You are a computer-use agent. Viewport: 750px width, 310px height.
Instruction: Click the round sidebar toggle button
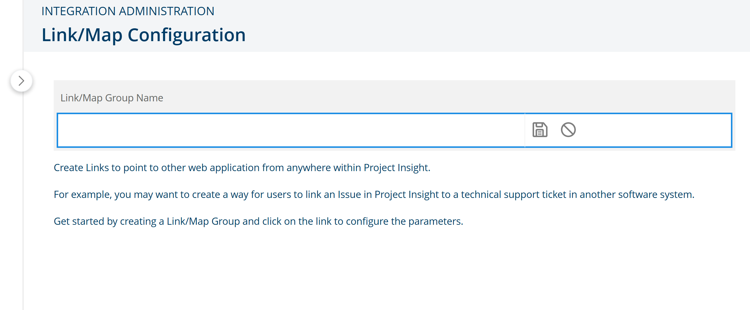click(21, 81)
